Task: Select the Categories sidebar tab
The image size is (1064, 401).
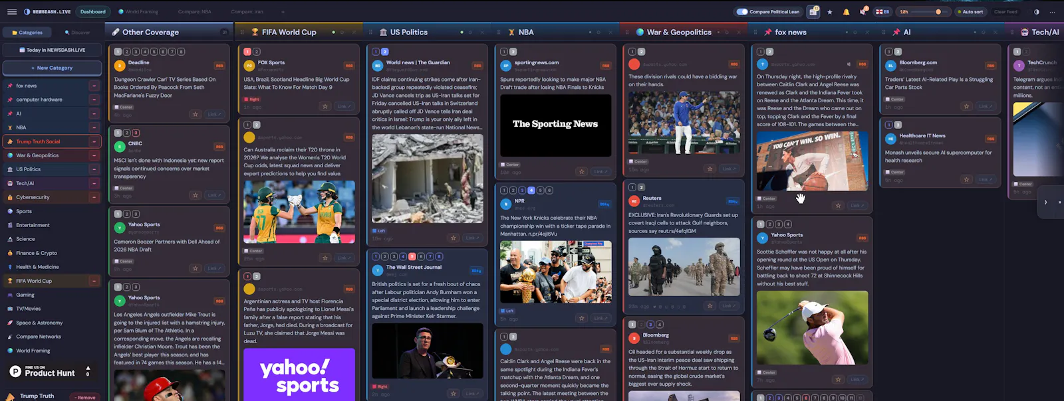Action: point(27,33)
